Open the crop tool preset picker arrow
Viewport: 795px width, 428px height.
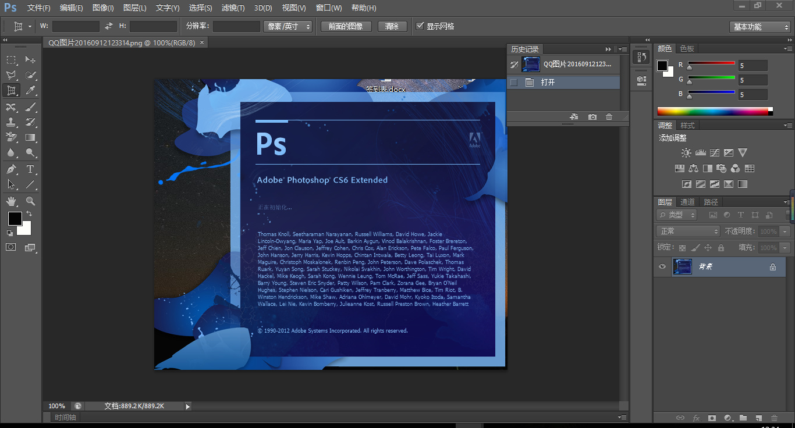click(x=29, y=26)
